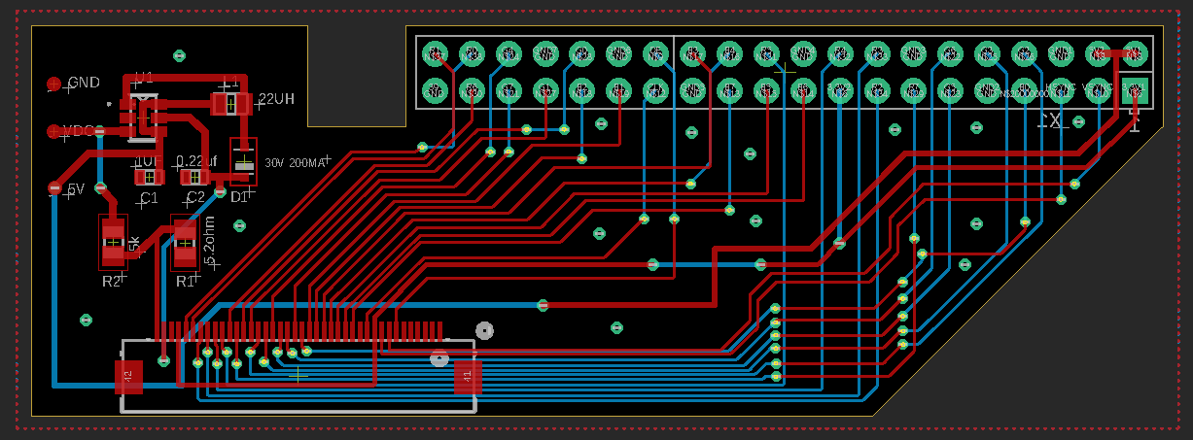Screen dimensions: 1193x440
Task: Select the HSYNC header pin pad
Action: (x=1060, y=90)
